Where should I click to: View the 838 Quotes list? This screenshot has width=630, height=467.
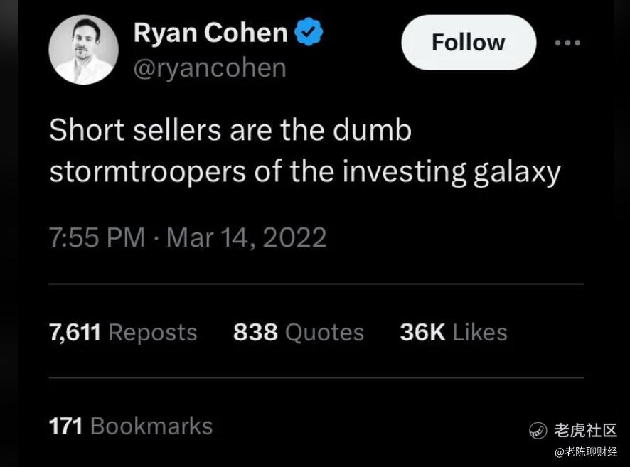point(299,333)
